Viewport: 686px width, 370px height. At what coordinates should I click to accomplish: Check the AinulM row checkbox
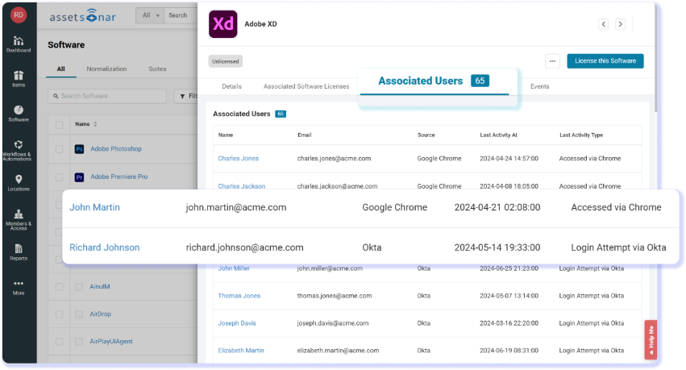59,287
